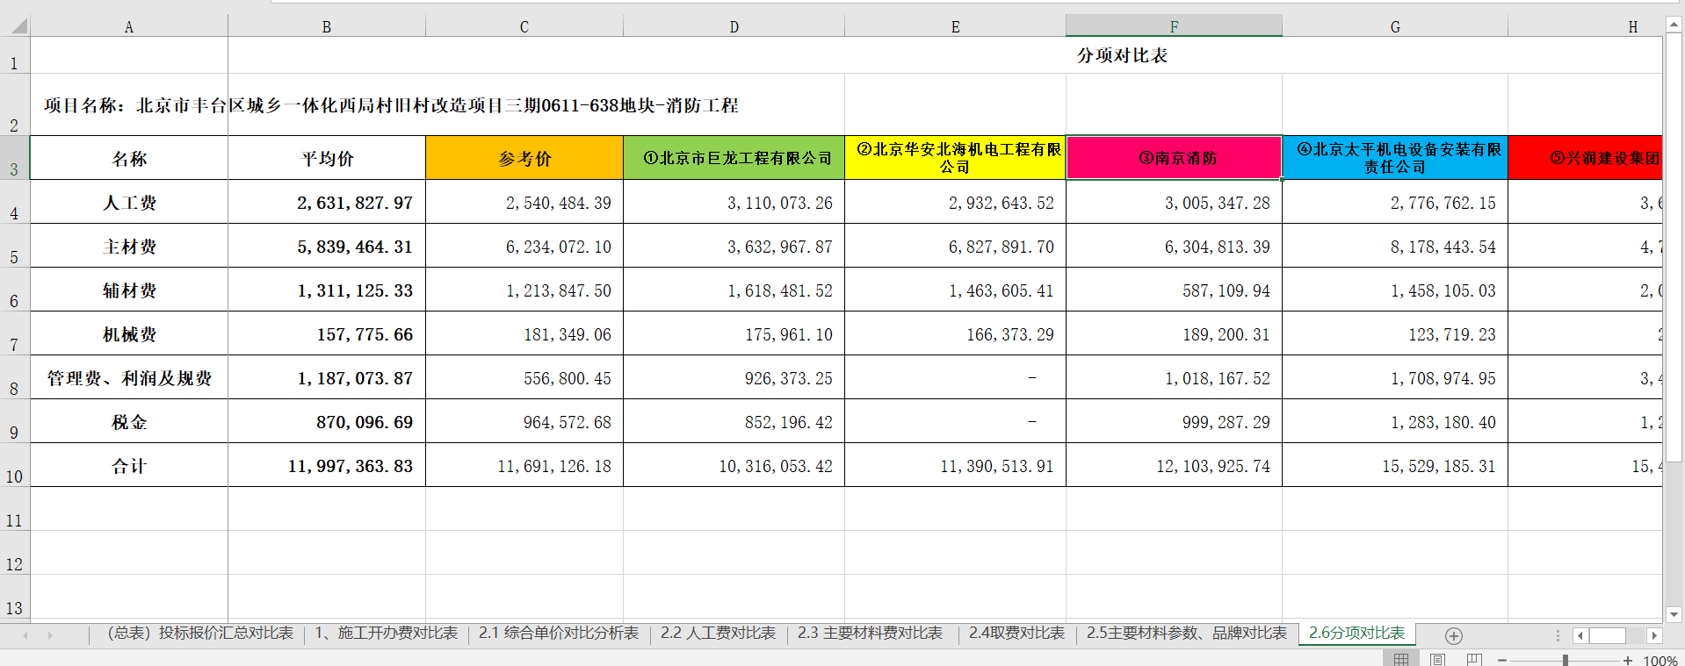
Task: Select column F header
Action: coord(1174,26)
